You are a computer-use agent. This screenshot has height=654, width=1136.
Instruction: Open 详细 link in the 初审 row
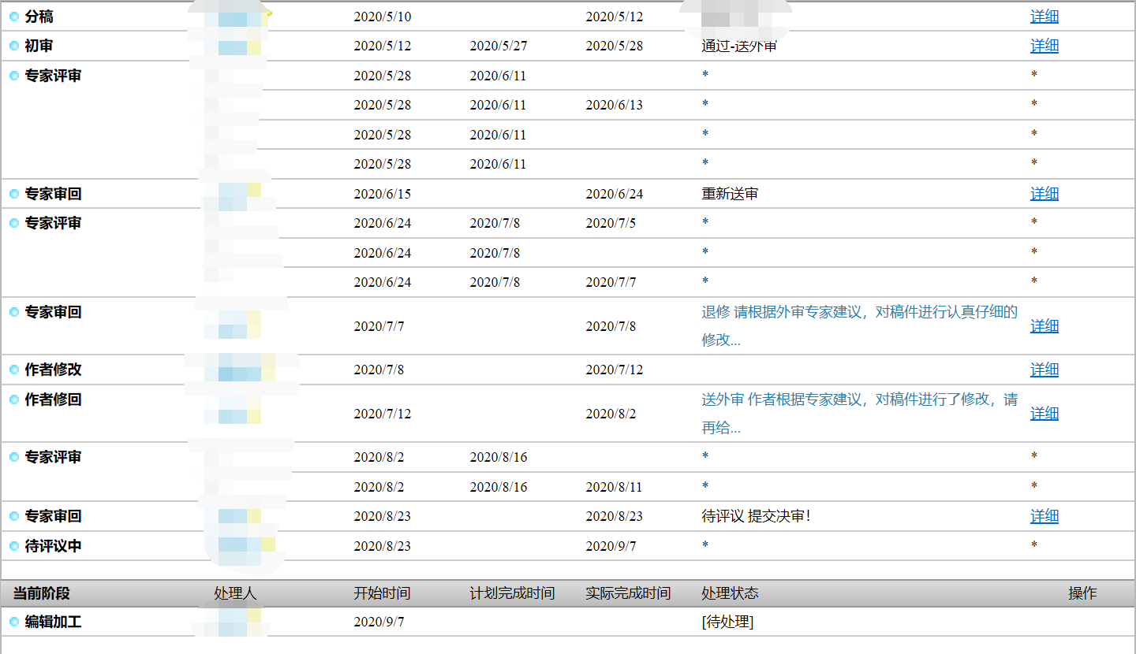(1044, 46)
